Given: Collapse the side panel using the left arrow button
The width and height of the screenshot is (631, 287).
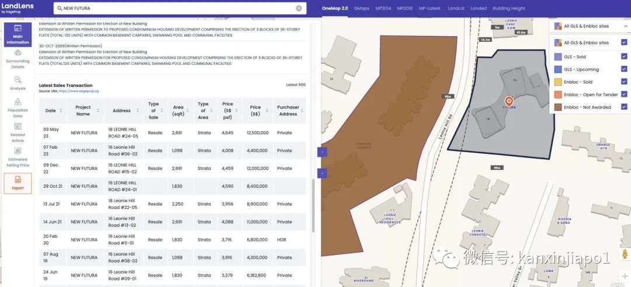Looking at the screenshot, I should pos(323,173).
